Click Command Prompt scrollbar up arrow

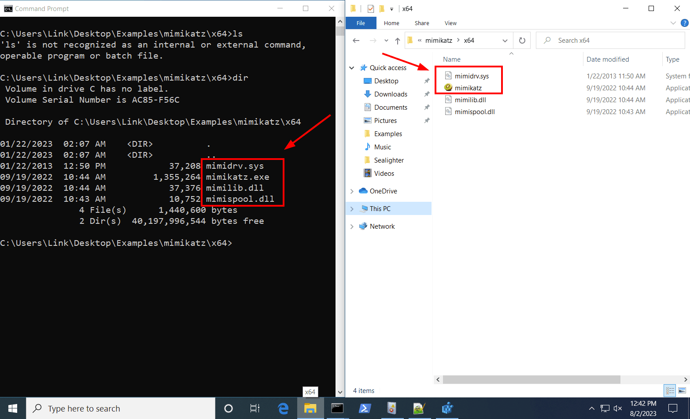(340, 21)
